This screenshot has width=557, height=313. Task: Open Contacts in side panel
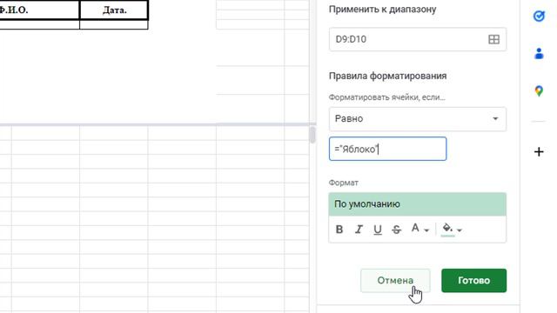pyautogui.click(x=539, y=54)
